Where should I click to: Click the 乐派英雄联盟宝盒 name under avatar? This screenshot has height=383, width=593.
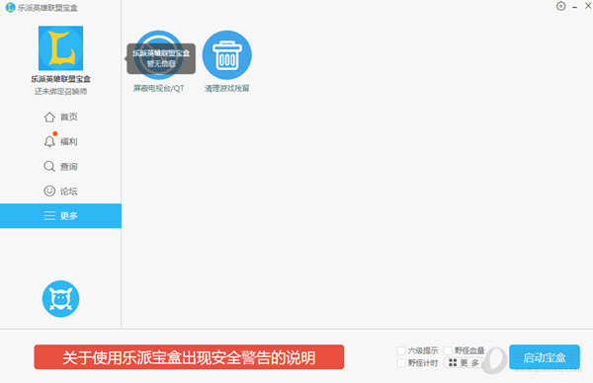(60, 79)
